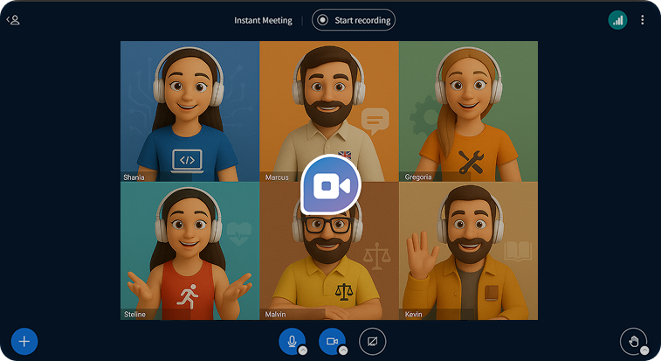The image size is (661, 361).
Task: Click the blue plus actions button
Action: (x=24, y=341)
